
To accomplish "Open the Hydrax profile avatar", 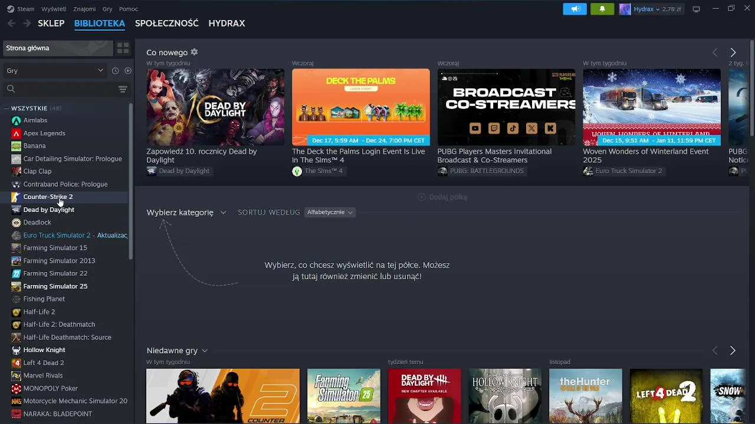I will [625, 9].
